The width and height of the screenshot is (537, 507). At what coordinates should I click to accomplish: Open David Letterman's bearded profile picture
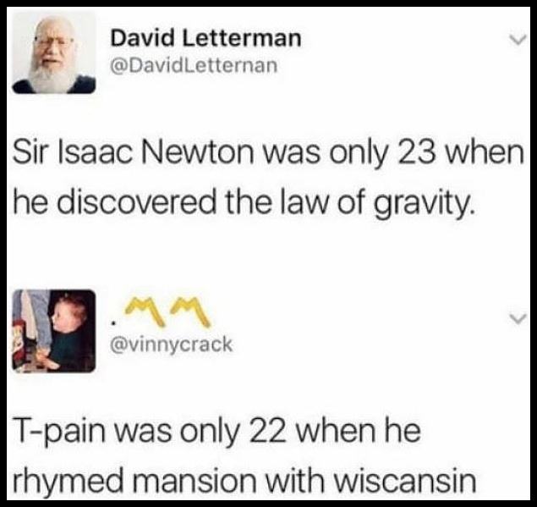(x=54, y=52)
